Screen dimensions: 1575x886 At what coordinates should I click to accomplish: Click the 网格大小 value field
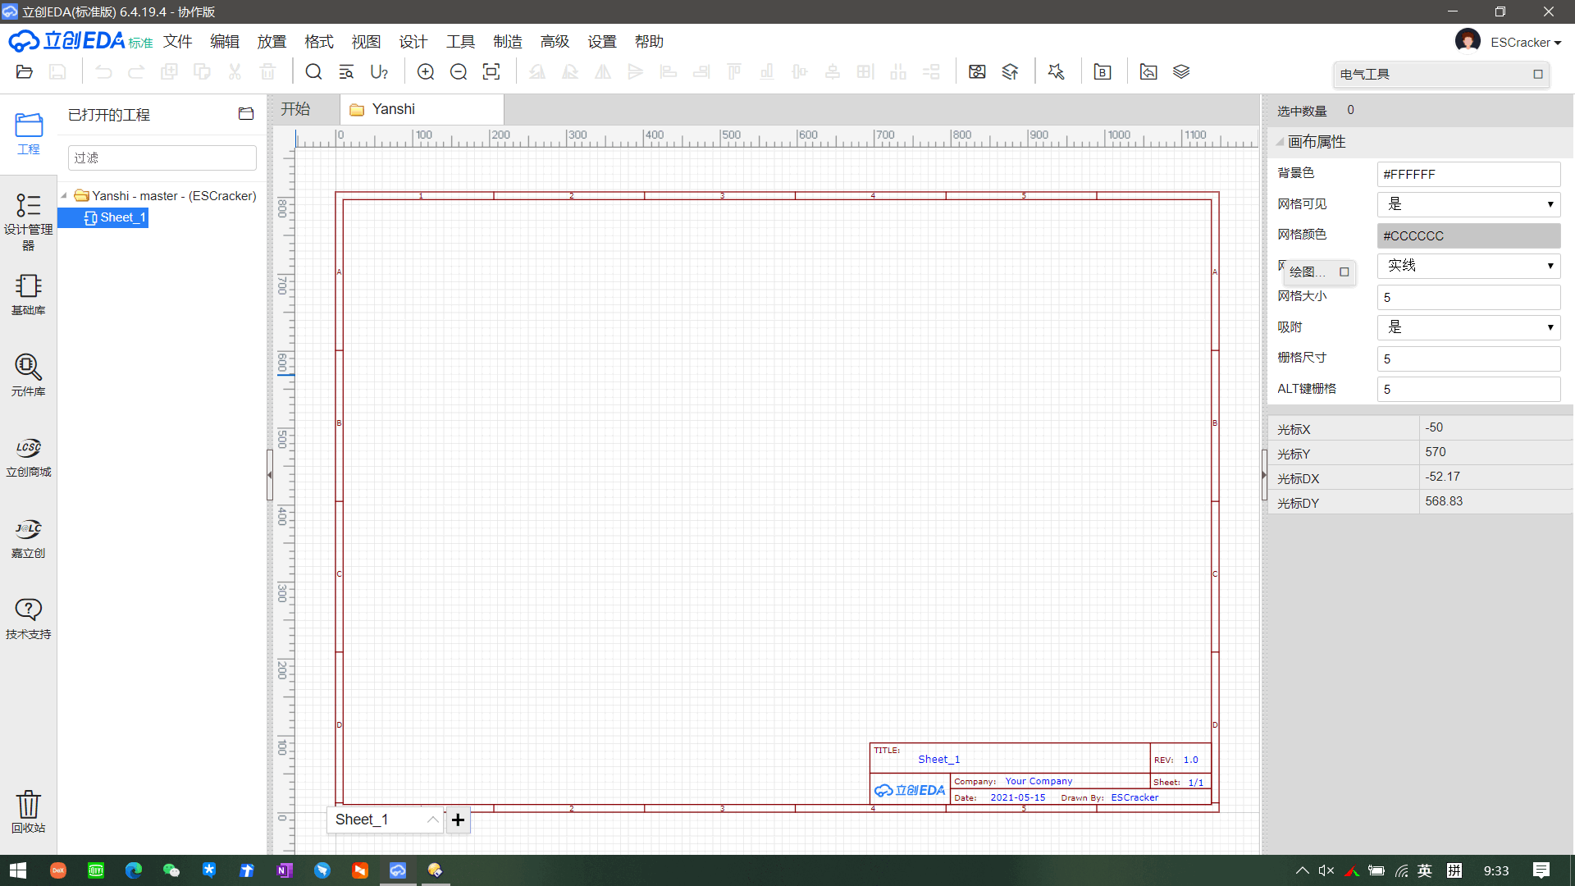coord(1468,297)
